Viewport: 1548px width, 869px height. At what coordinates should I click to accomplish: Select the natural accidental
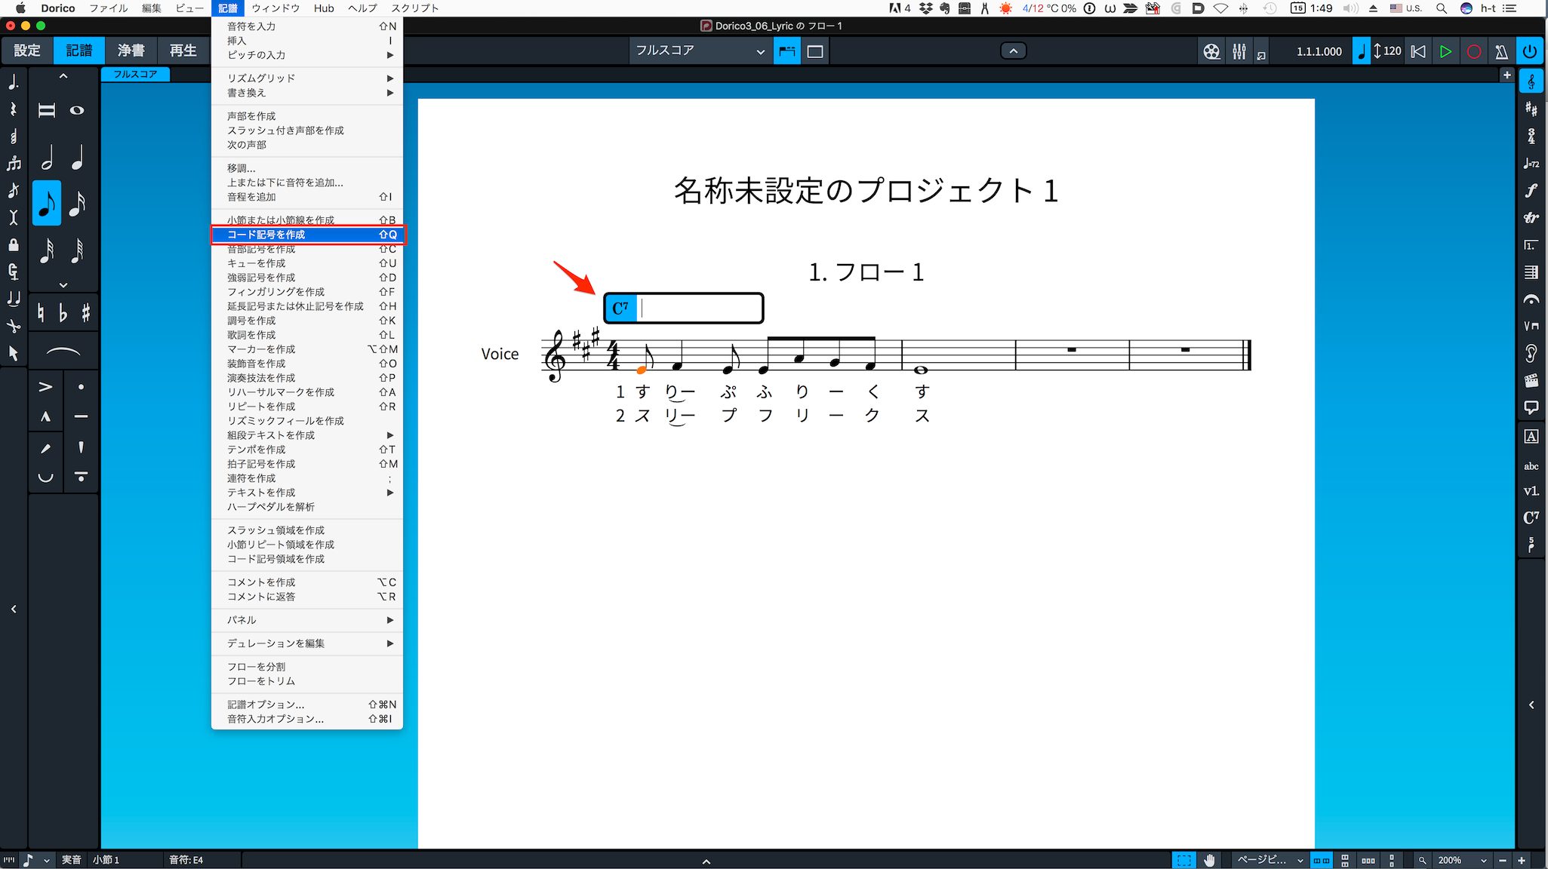[41, 312]
